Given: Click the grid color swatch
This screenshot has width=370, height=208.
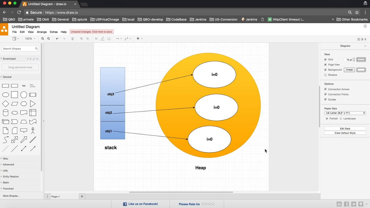Looking at the screenshot, I should pyautogui.click(x=361, y=60).
